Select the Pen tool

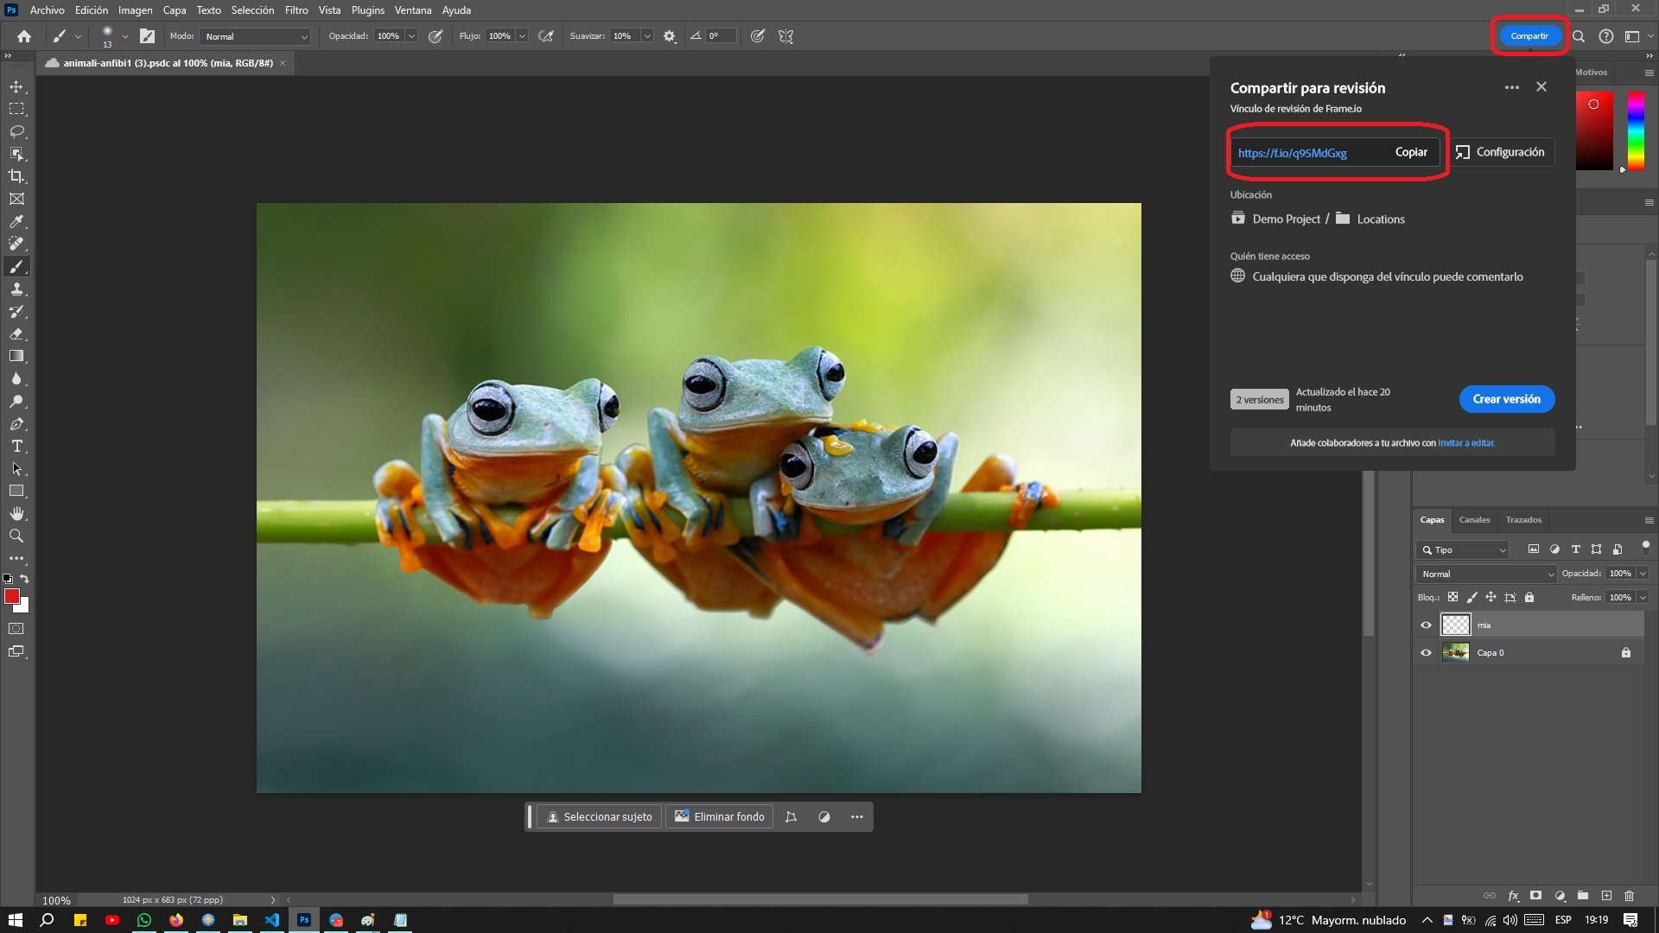coord(16,424)
